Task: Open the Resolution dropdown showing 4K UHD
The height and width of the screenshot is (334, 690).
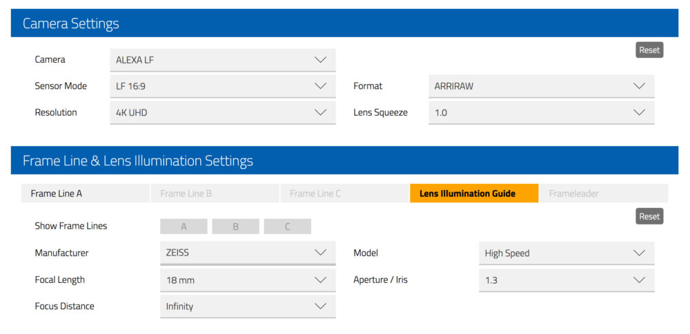Action: [x=223, y=112]
